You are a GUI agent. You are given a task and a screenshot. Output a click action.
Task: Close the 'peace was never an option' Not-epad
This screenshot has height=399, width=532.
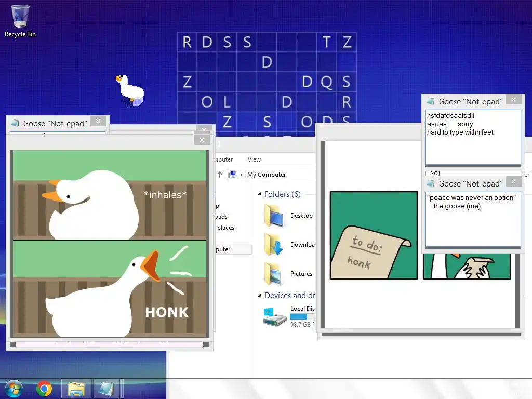[x=514, y=181]
